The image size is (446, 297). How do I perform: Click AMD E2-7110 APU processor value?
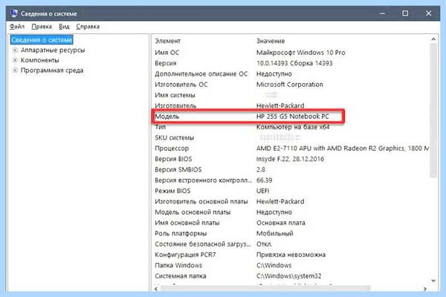tap(343, 148)
